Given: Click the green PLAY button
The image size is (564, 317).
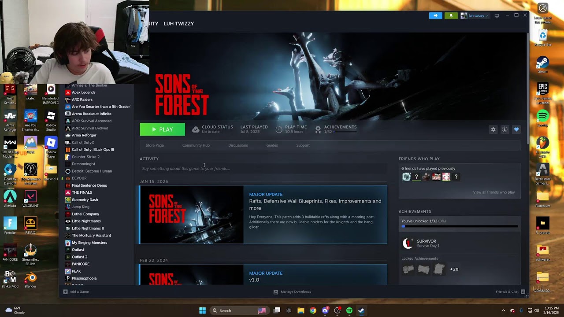Looking at the screenshot, I should click(162, 129).
